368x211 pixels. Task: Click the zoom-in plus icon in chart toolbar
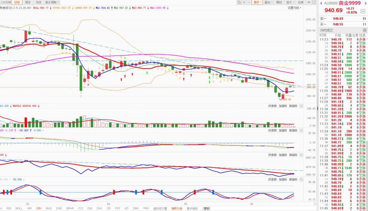point(244,2)
